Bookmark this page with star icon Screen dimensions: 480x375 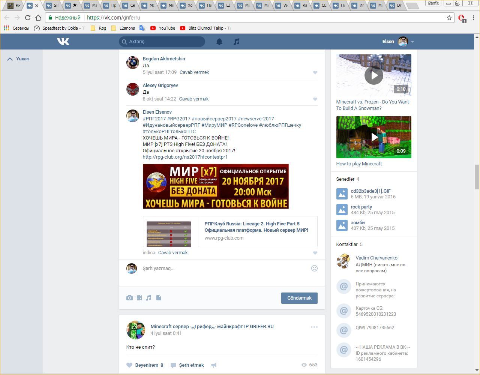tap(449, 18)
